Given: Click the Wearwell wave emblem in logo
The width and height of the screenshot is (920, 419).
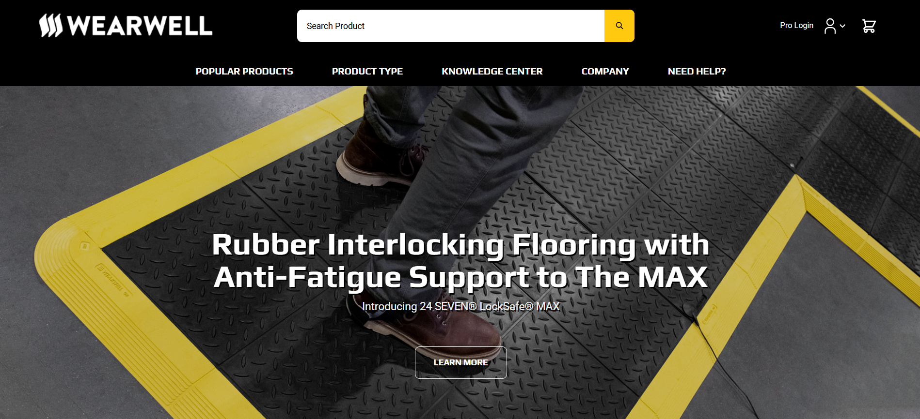Looking at the screenshot, I should tap(51, 25).
